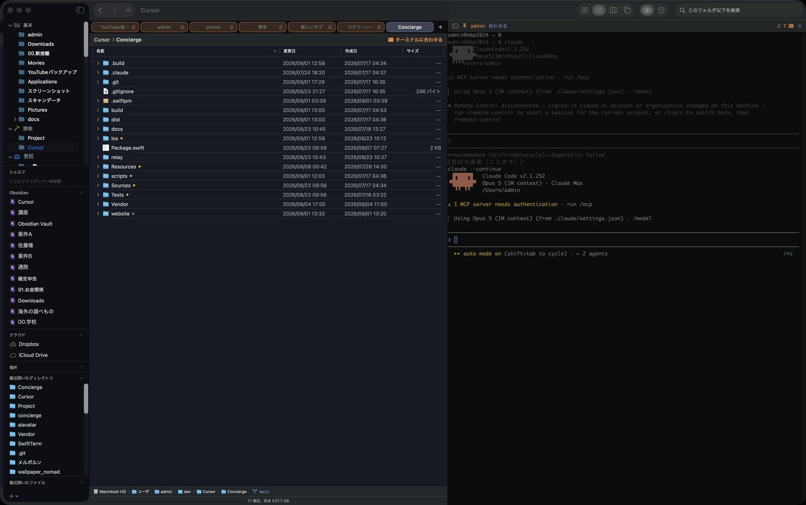Switch to the 新しいタブ tab
Image resolution: width=806 pixels, height=505 pixels.
(x=311, y=27)
